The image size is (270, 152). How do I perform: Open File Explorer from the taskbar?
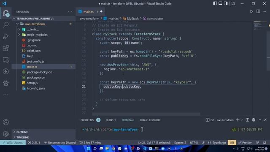[107, 149]
